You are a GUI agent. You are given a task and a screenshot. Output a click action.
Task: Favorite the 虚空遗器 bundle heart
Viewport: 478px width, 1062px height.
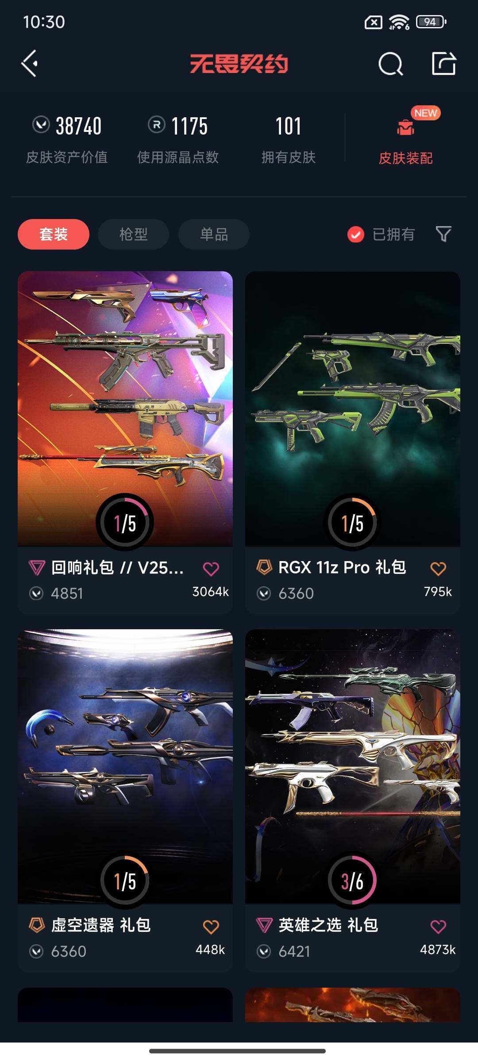211,927
